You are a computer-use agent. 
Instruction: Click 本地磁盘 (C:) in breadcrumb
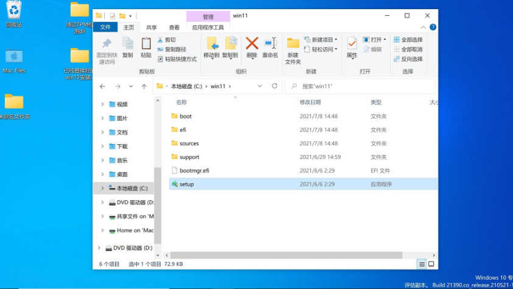(x=186, y=86)
